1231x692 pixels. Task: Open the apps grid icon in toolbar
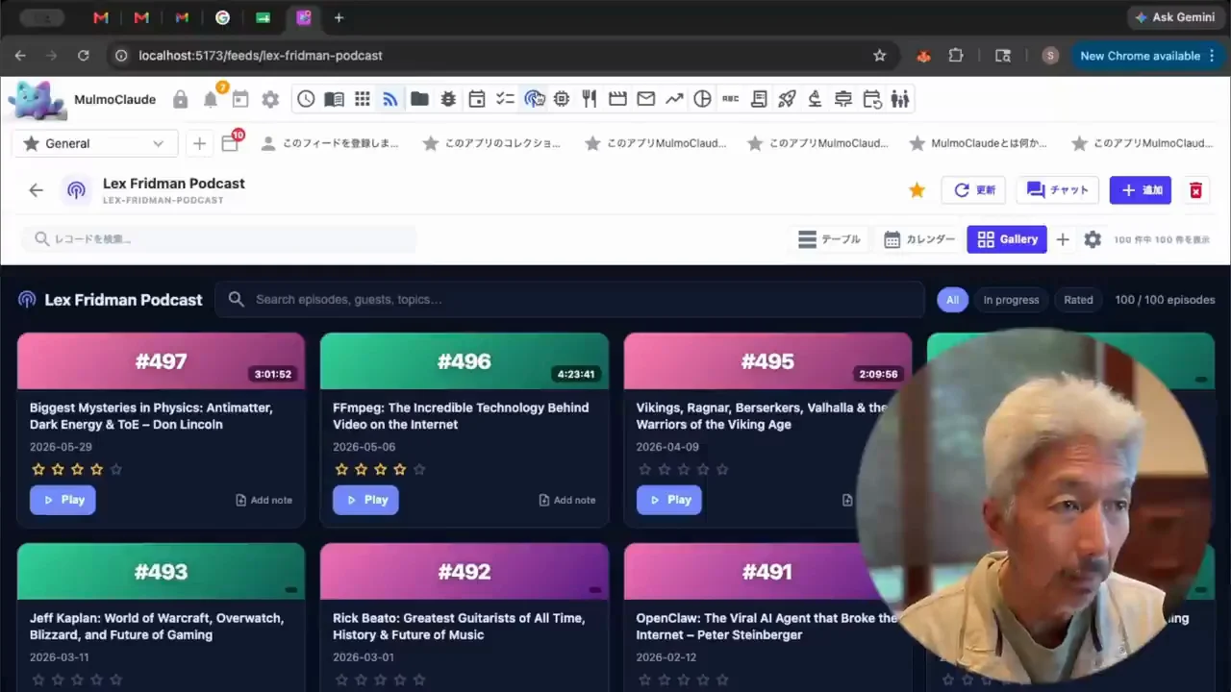tap(363, 99)
